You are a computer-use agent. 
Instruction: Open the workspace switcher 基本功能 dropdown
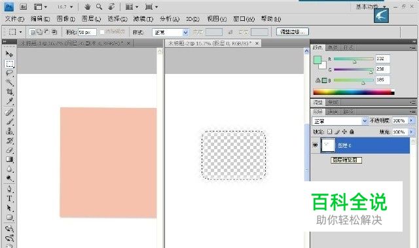pyautogui.click(x=371, y=7)
